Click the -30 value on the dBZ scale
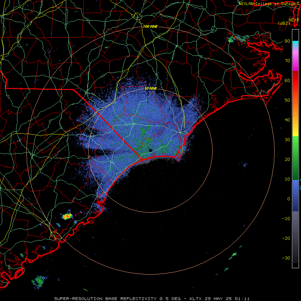 (x=286, y=258)
